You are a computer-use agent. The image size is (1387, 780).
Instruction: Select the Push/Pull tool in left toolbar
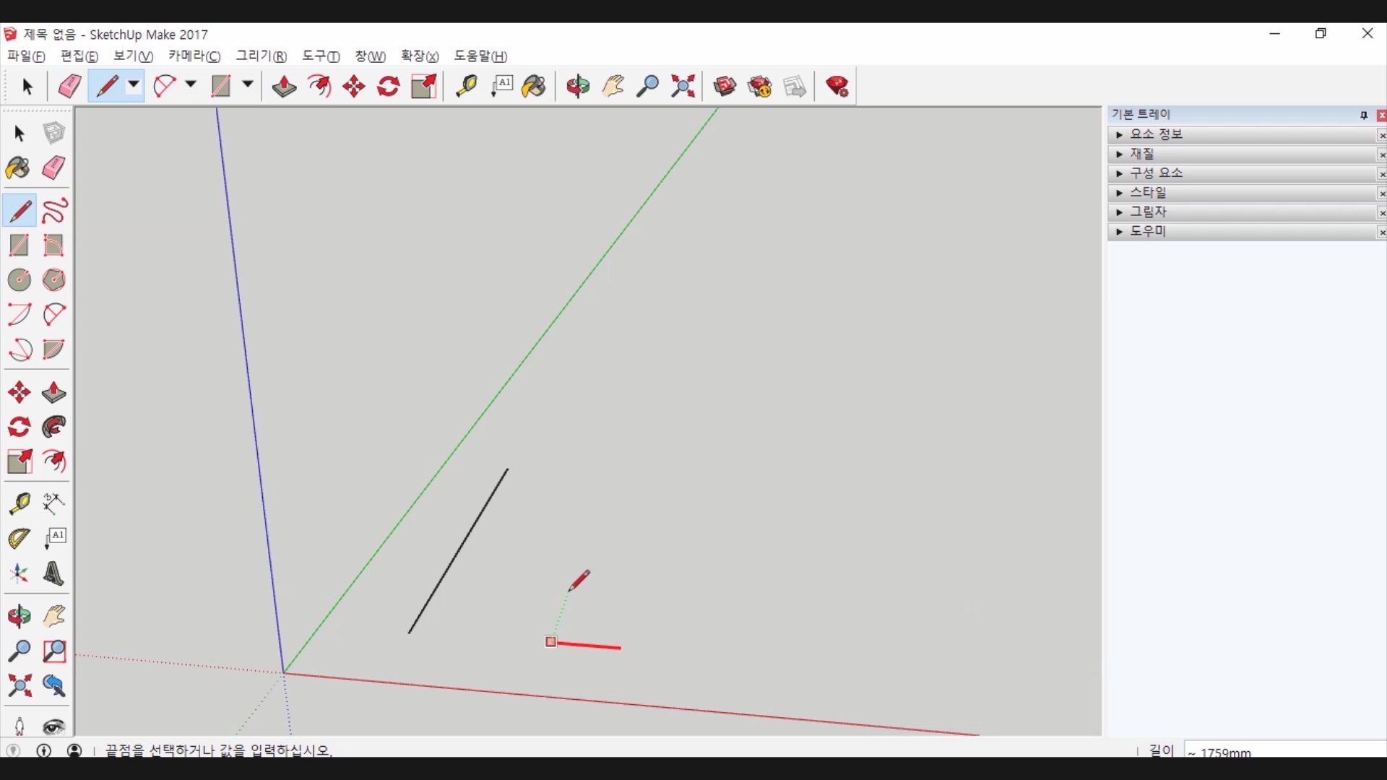coord(53,393)
